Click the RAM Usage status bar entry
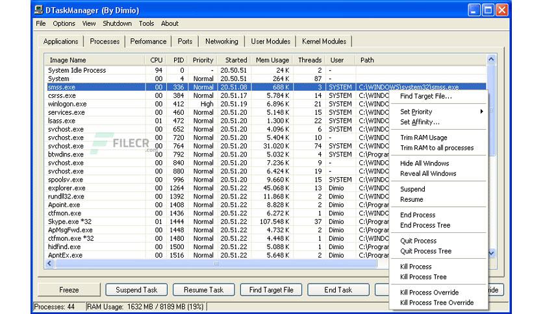 (146, 307)
